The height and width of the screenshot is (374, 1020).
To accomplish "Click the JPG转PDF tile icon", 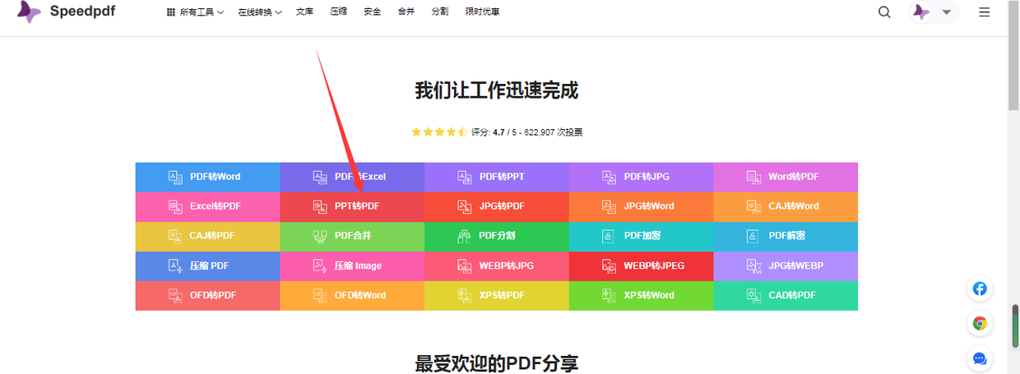I will (465, 206).
